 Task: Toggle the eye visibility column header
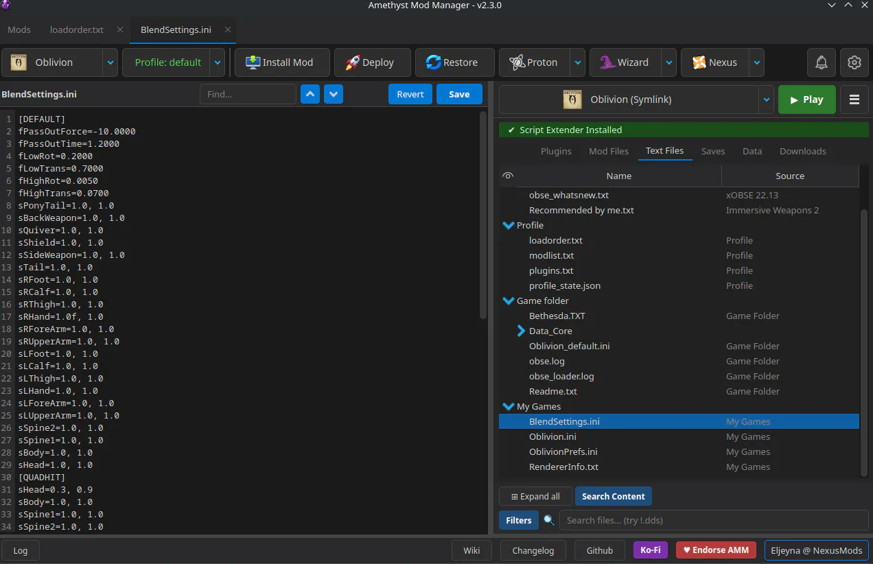[x=508, y=176]
